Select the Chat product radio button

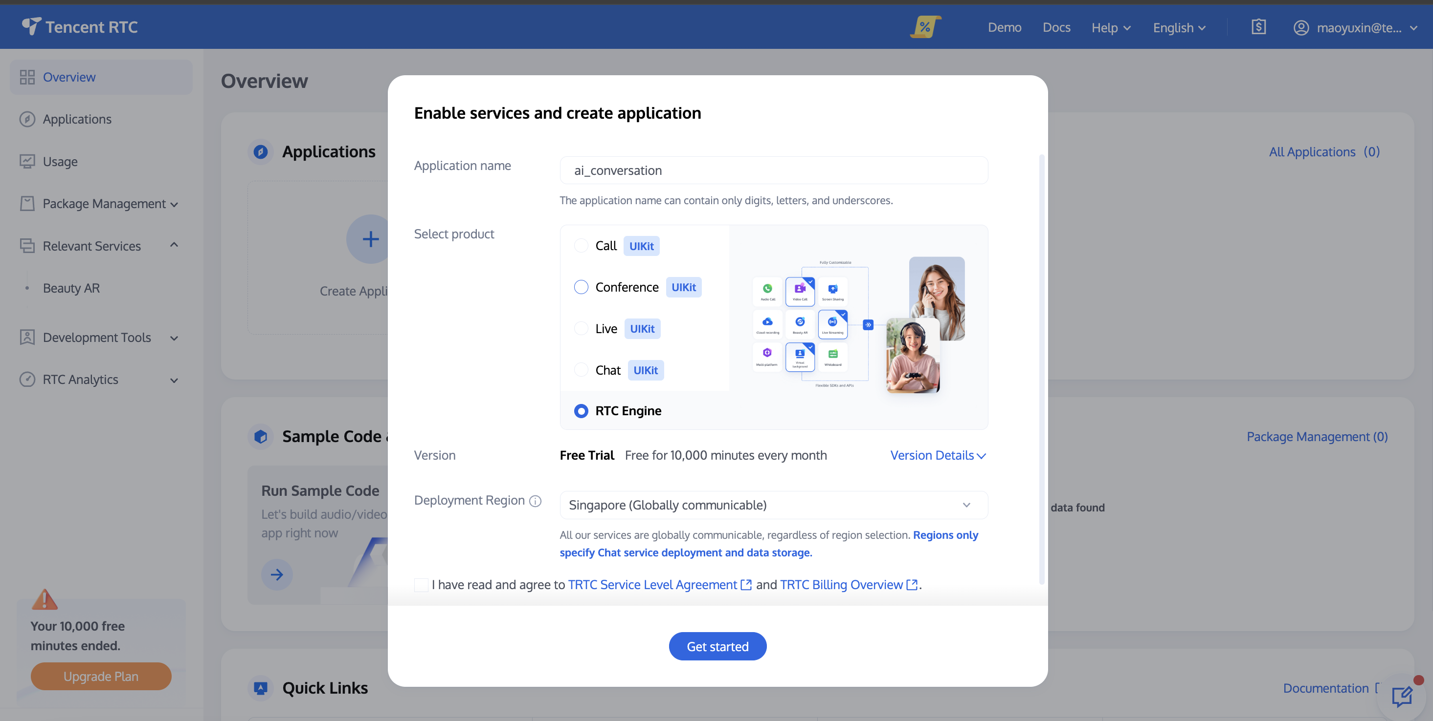pos(581,370)
